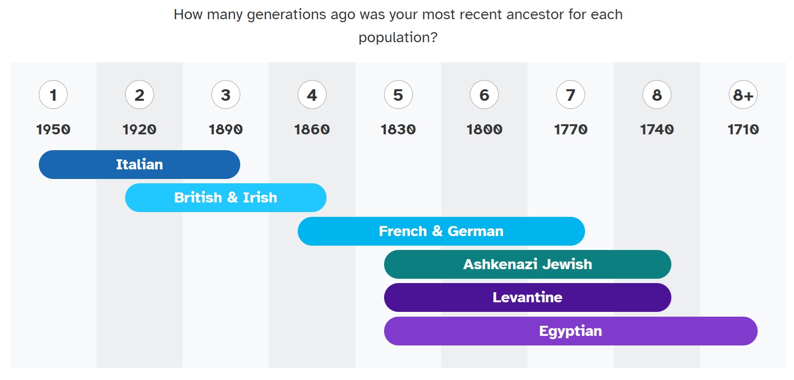Viewport: 794px width, 380px height.
Task: Select the generation 3 circle icon
Action: click(226, 95)
